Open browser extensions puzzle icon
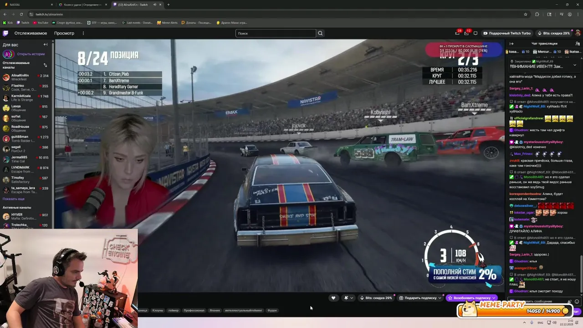 pos(537,14)
